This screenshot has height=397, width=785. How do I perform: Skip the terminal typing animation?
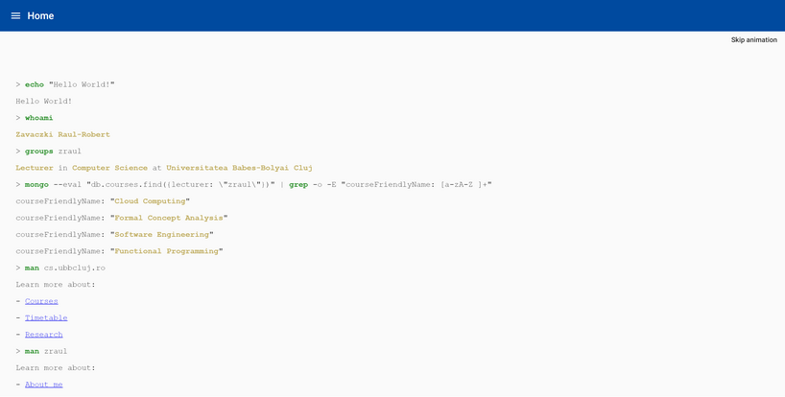pyautogui.click(x=754, y=39)
